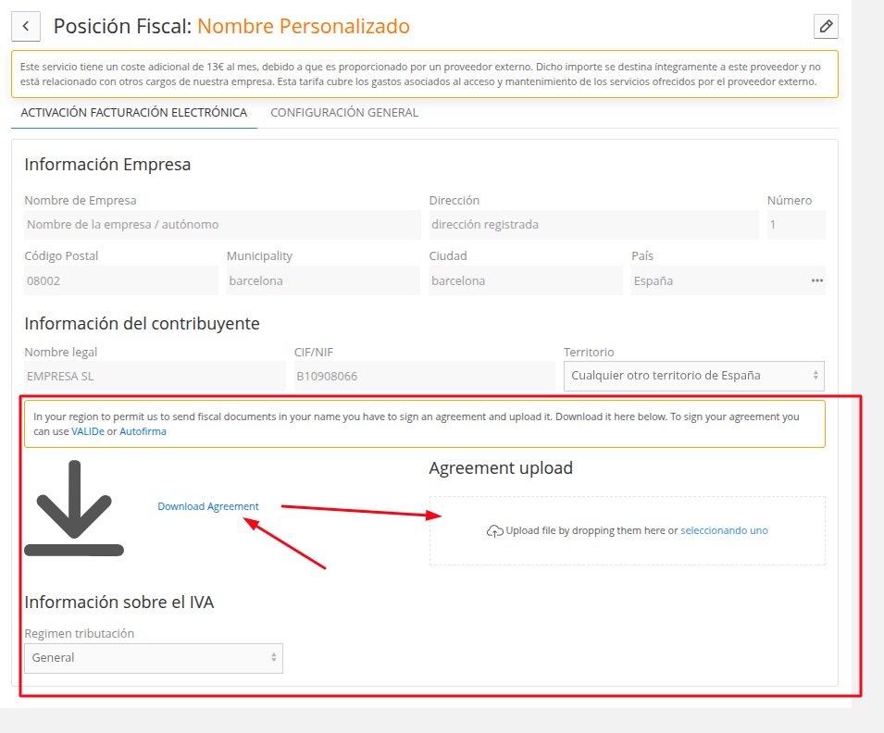This screenshot has width=884, height=733.
Task: Click the CIF/NIF field
Action: coord(425,376)
